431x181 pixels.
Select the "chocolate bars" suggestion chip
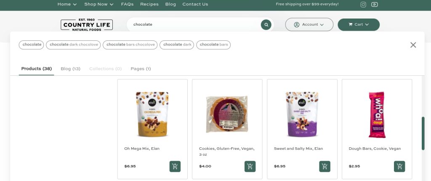click(213, 45)
